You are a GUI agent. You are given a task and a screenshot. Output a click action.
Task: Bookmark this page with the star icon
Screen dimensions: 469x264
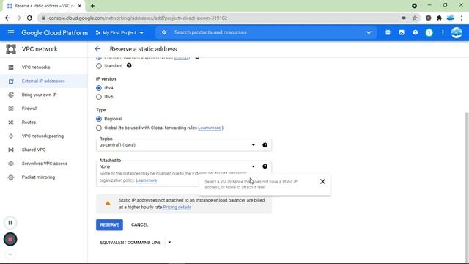(415, 18)
